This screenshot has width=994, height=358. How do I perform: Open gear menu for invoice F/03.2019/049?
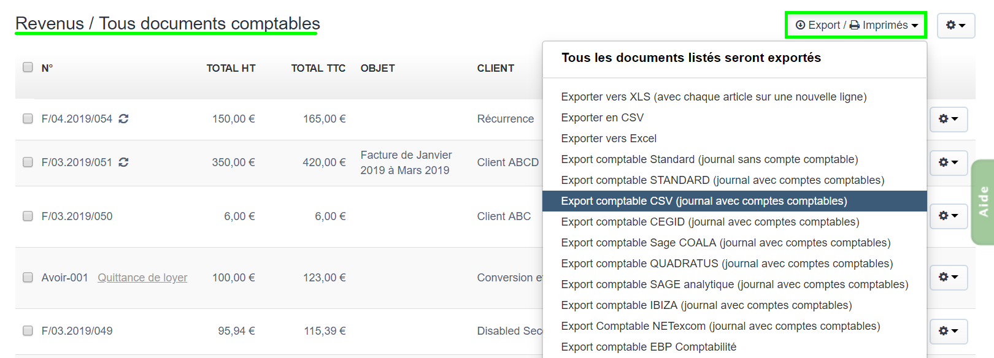[948, 331]
